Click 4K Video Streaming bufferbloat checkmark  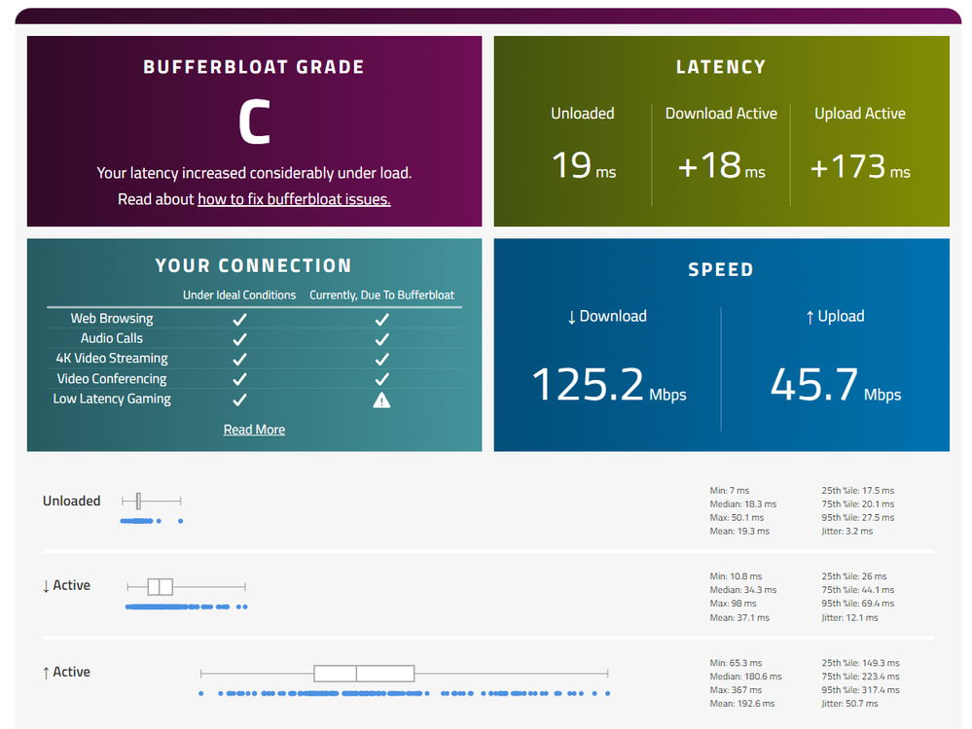point(381,359)
